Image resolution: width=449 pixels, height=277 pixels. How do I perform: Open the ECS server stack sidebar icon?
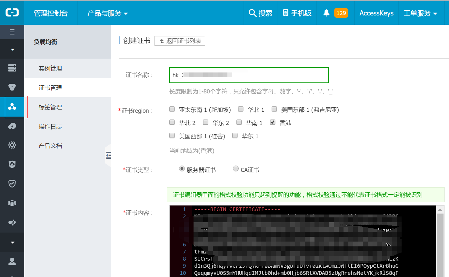coord(12,68)
